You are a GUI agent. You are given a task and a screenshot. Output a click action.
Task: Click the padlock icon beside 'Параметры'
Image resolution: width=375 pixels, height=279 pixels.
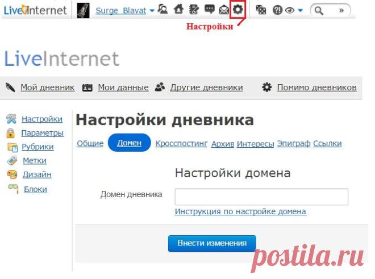click(11, 134)
